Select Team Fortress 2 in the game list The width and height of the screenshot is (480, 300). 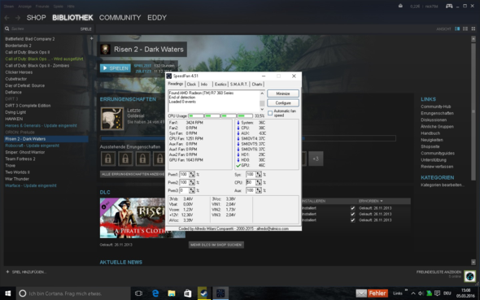coord(20,159)
